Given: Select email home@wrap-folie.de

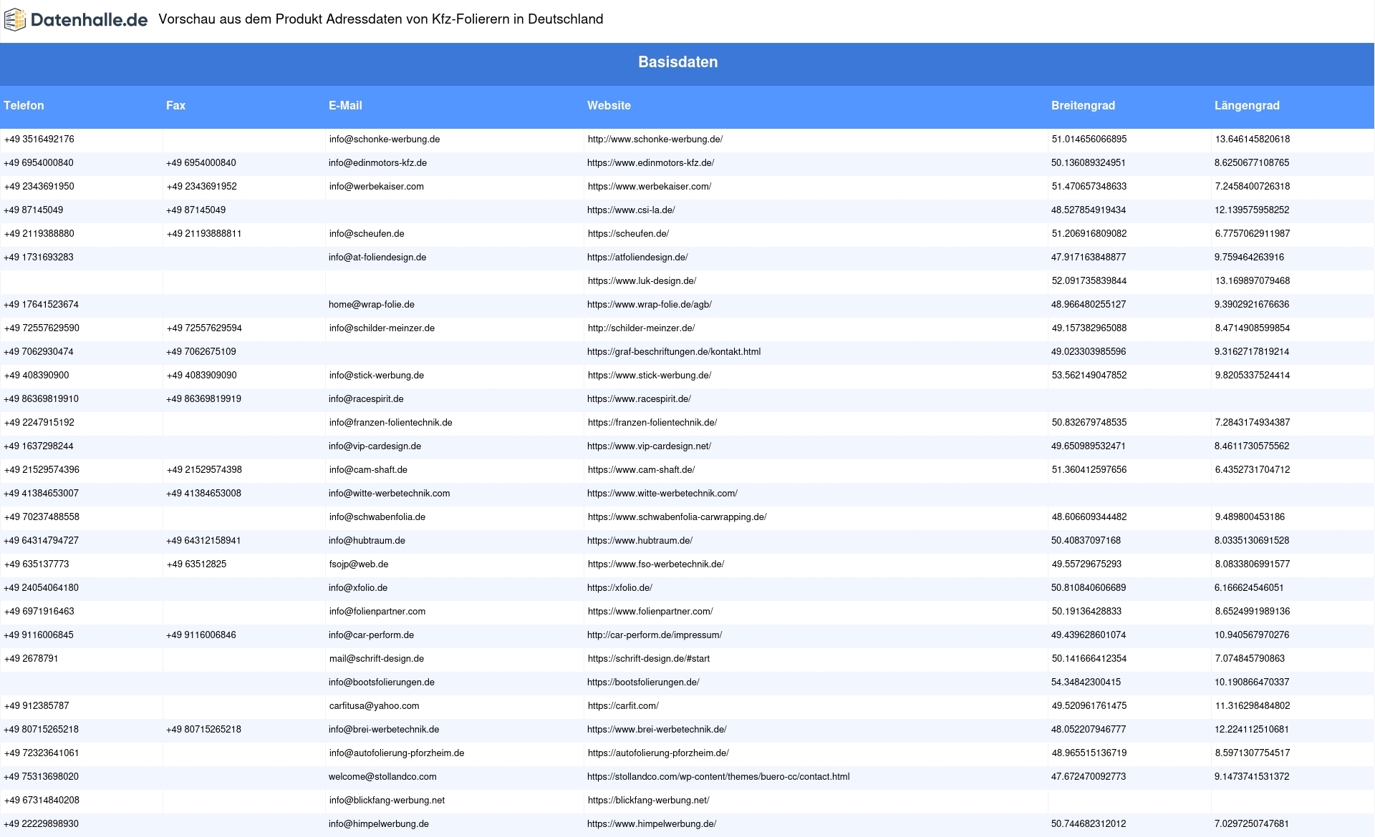Looking at the screenshot, I should coord(372,305).
